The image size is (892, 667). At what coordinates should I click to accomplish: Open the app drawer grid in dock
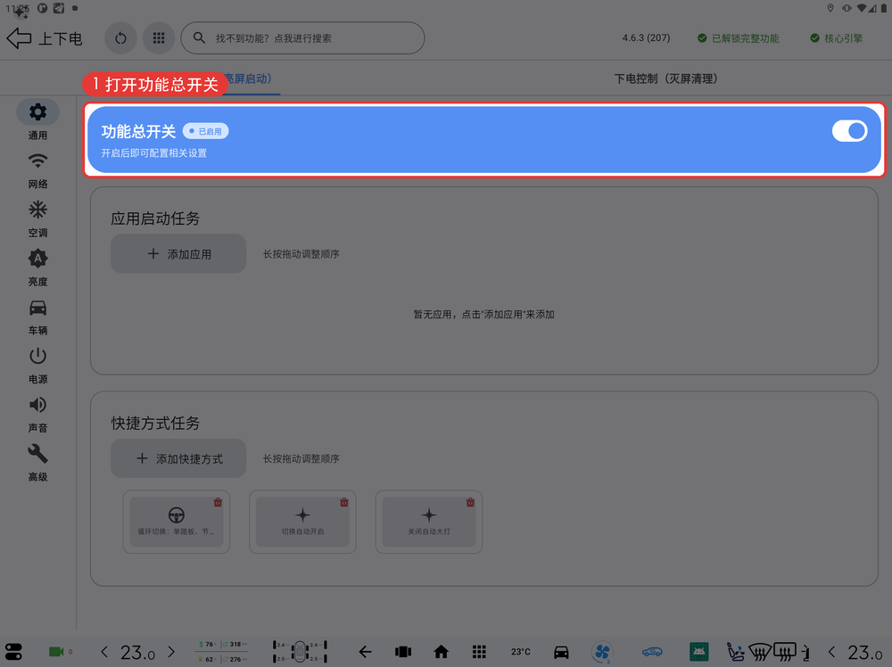point(479,652)
